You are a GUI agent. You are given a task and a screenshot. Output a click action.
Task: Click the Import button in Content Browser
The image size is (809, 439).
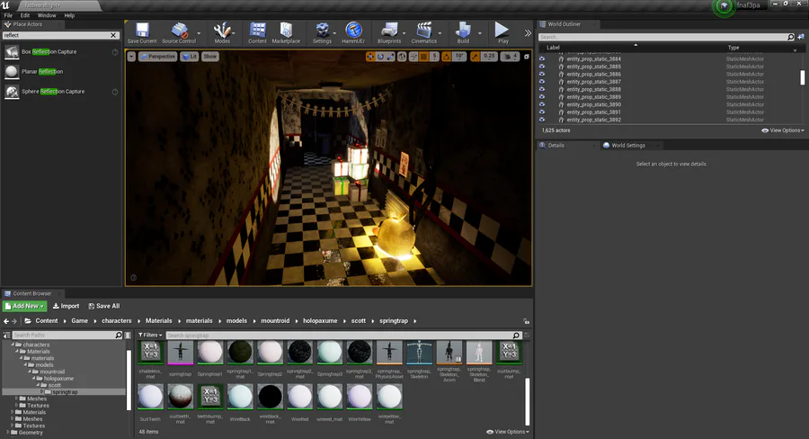[67, 306]
